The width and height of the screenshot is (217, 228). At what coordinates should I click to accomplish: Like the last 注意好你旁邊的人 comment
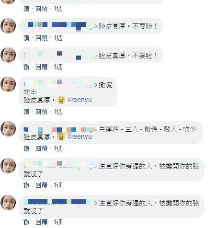tap(26, 222)
